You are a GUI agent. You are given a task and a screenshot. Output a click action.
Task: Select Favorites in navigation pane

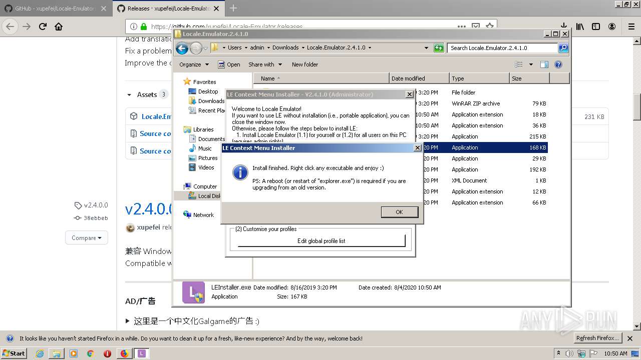click(204, 82)
